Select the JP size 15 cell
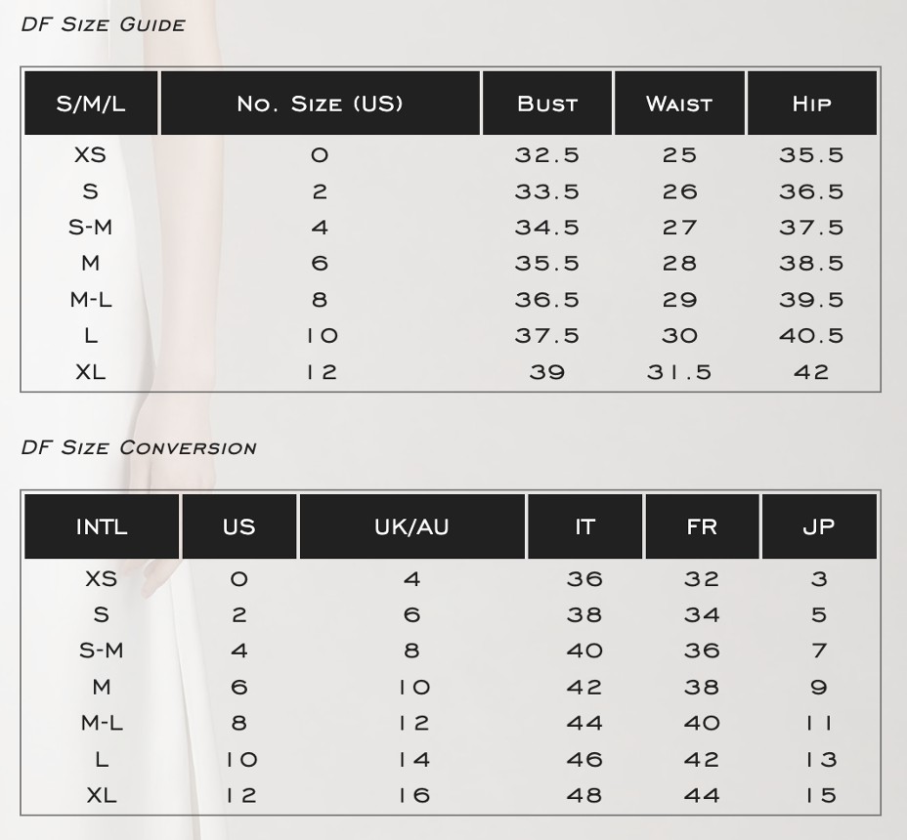The height and width of the screenshot is (840, 907). [x=820, y=795]
